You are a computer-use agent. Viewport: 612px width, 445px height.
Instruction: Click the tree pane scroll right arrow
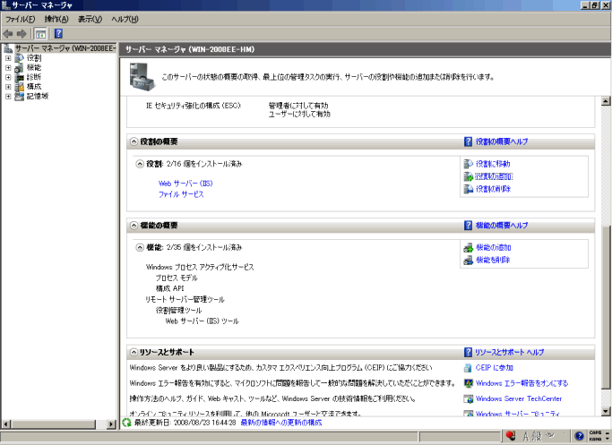pos(111,424)
